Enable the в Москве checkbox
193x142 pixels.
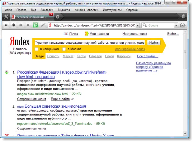pos(64,49)
